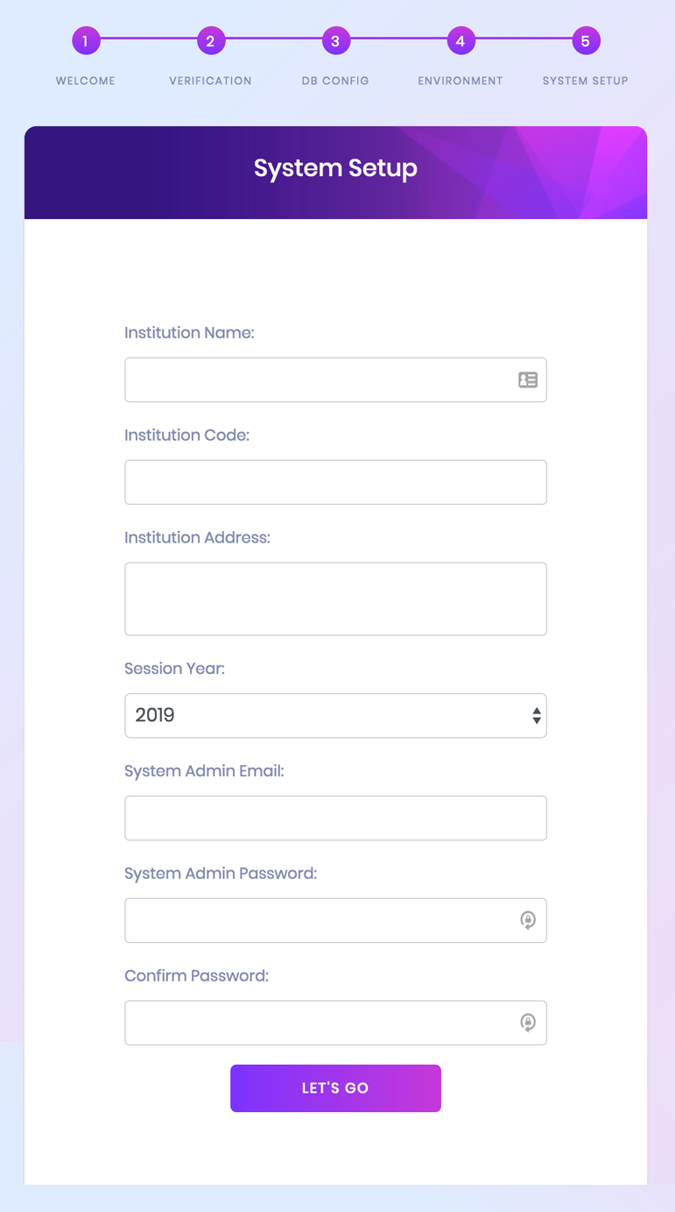Click the Session Year up/down arrows
675x1212 pixels.
pos(536,715)
